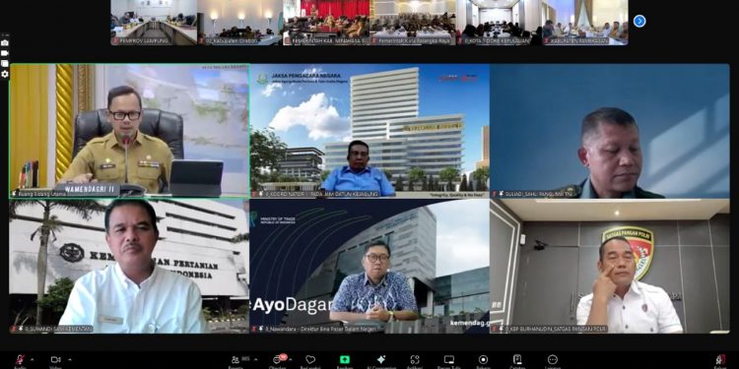Click the green Bagikan share screen button

(345, 361)
